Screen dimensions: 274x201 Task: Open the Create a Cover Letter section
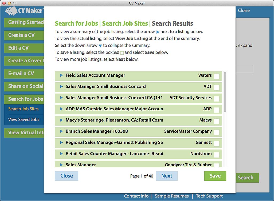click(x=24, y=61)
